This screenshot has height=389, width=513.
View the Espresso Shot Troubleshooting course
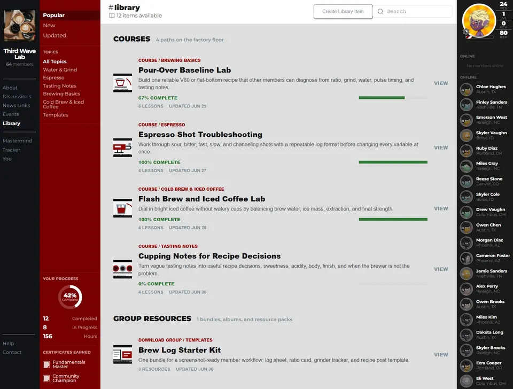(441, 147)
